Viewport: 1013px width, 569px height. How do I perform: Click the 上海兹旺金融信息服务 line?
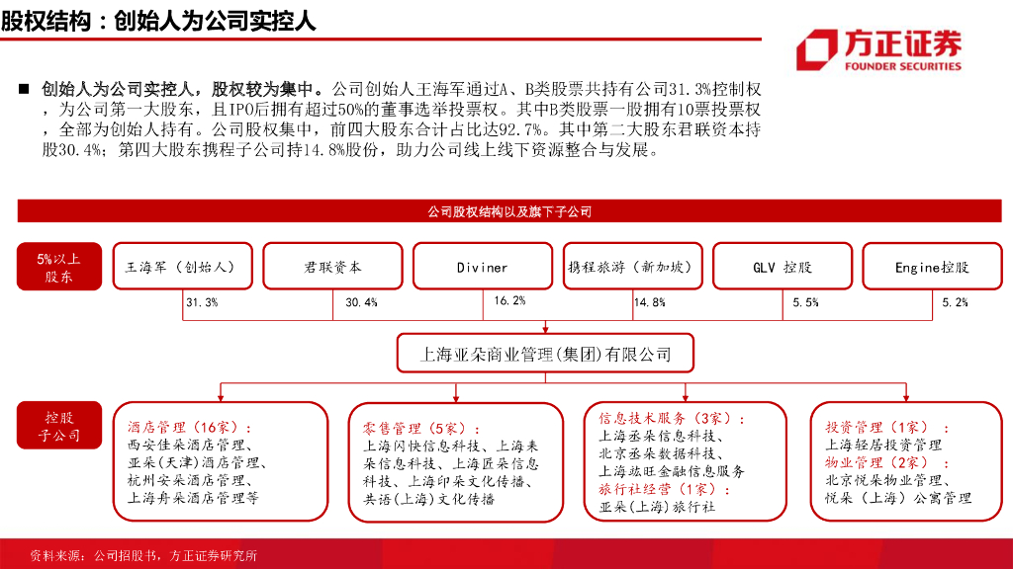pos(672,471)
